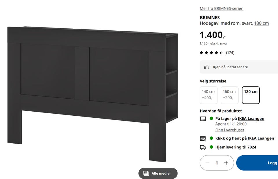Click the store stock icon
Viewport: 278px width, 179px height.
coord(203,119)
